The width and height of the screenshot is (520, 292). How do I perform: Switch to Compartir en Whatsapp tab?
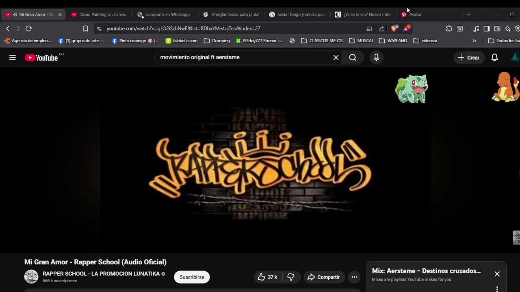click(x=164, y=14)
